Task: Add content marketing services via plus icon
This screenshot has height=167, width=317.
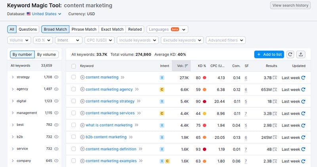Action: coord(82,113)
